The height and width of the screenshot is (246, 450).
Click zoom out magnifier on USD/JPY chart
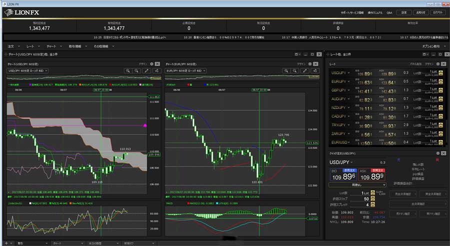click(x=136, y=71)
